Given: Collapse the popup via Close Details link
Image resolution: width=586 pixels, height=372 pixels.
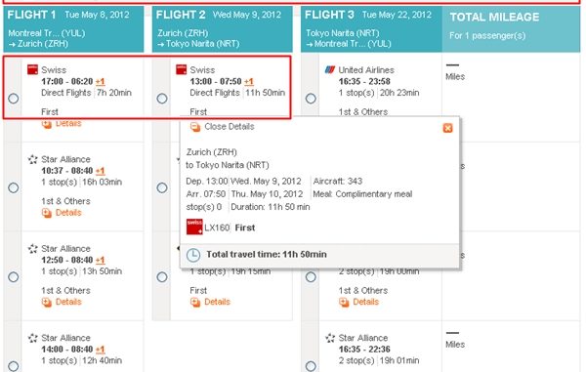Looking at the screenshot, I should pos(230,127).
